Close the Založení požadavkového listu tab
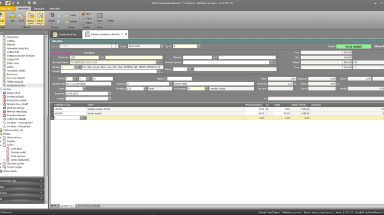The width and height of the screenshot is (384, 215). coord(126,34)
